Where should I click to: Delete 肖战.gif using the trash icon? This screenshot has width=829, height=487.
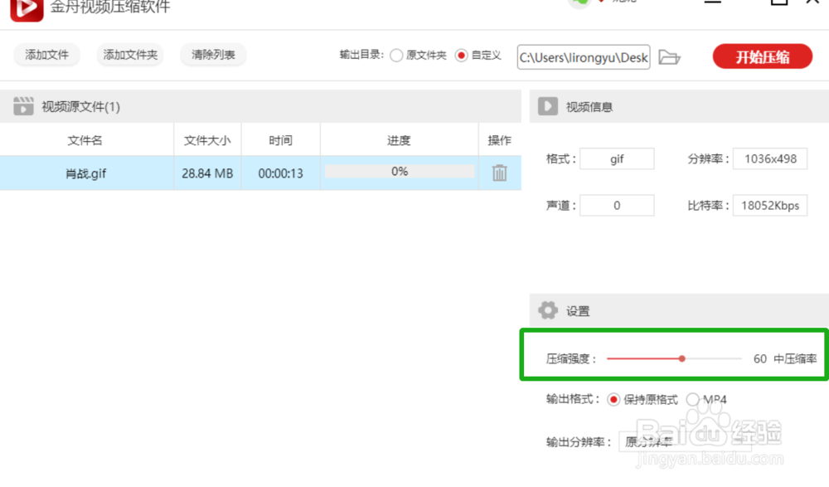(500, 173)
